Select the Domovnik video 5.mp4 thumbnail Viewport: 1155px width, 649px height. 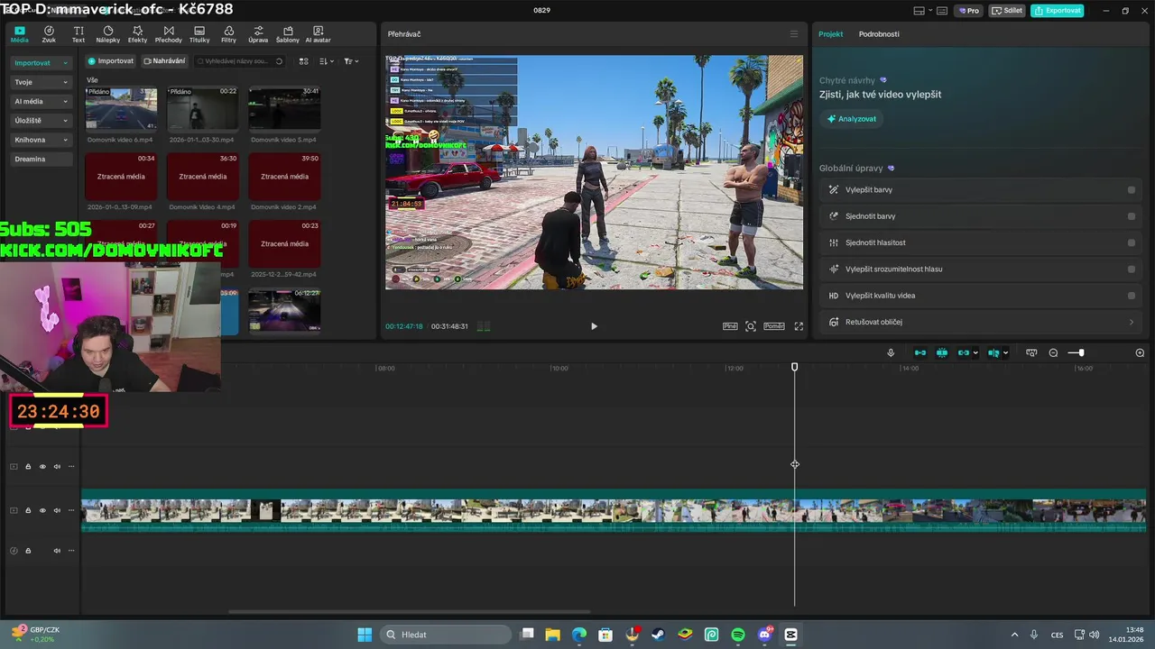click(x=284, y=108)
